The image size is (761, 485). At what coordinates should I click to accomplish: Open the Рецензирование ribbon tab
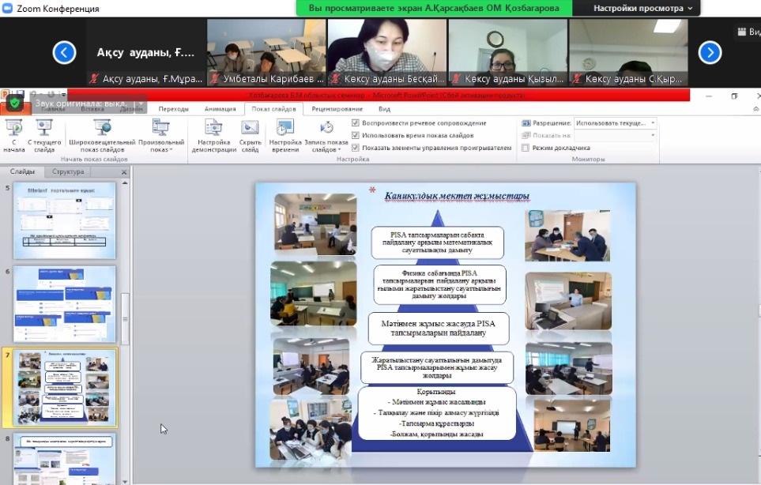[x=337, y=109]
